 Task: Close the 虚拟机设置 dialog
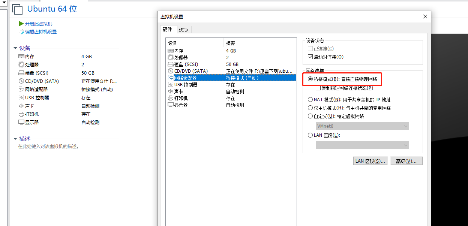[425, 16]
